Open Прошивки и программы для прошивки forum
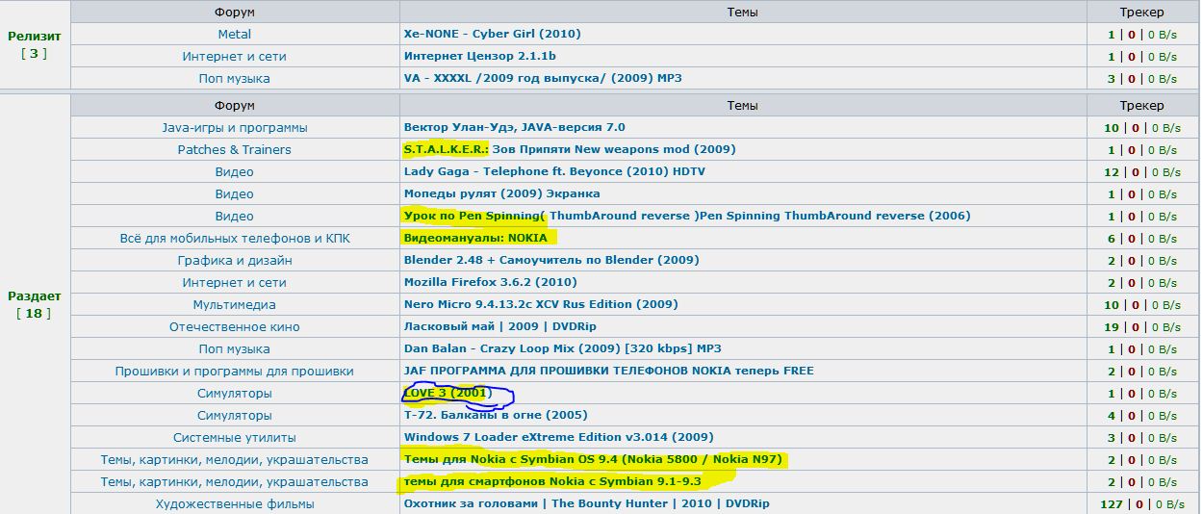This screenshot has width=1203, height=514. coord(234,371)
